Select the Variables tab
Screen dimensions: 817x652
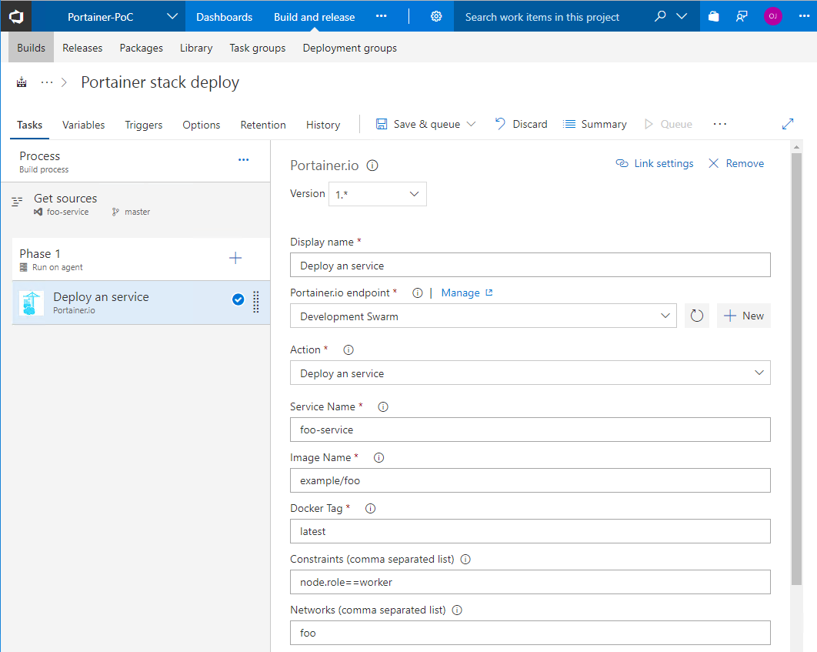(x=83, y=125)
